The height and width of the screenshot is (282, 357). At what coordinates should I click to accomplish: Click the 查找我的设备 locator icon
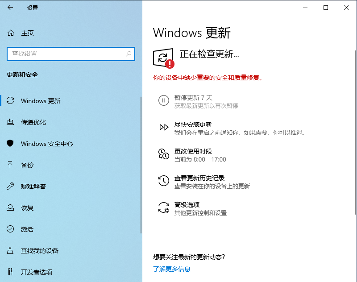[10, 250]
